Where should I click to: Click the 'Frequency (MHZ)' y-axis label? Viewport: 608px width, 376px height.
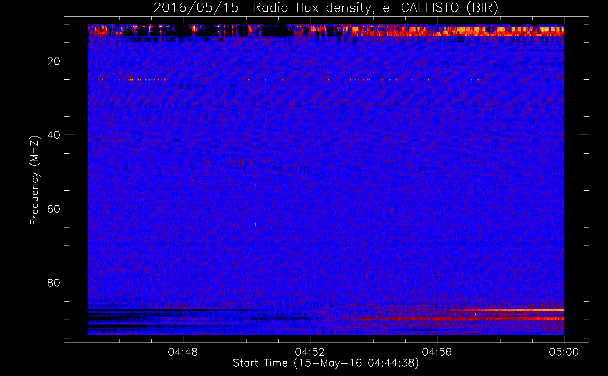[x=35, y=180]
